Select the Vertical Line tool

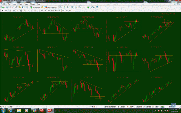click(x=10, y=11)
